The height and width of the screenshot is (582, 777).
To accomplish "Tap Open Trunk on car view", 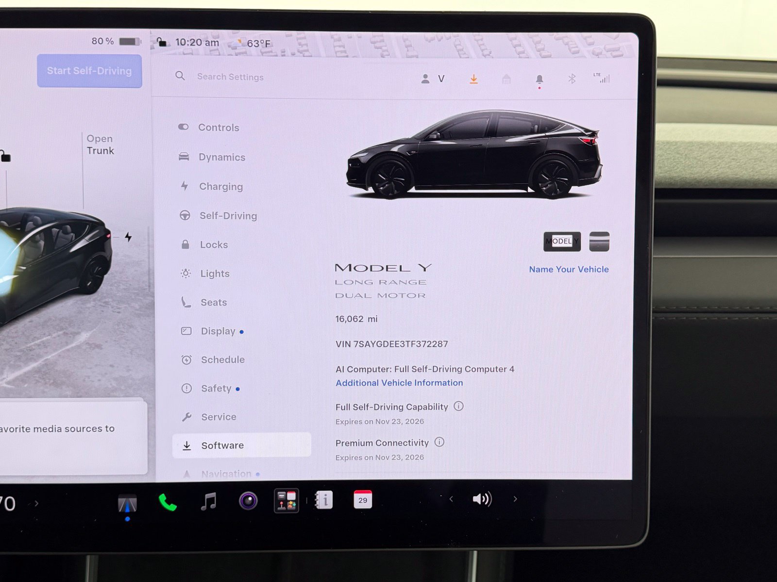I will (x=100, y=145).
